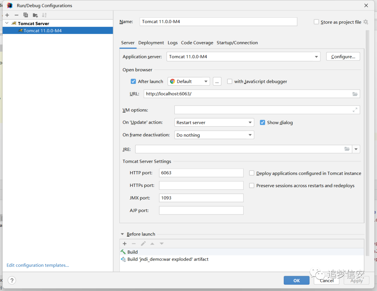Switch to the Deployment tab

tap(151, 43)
